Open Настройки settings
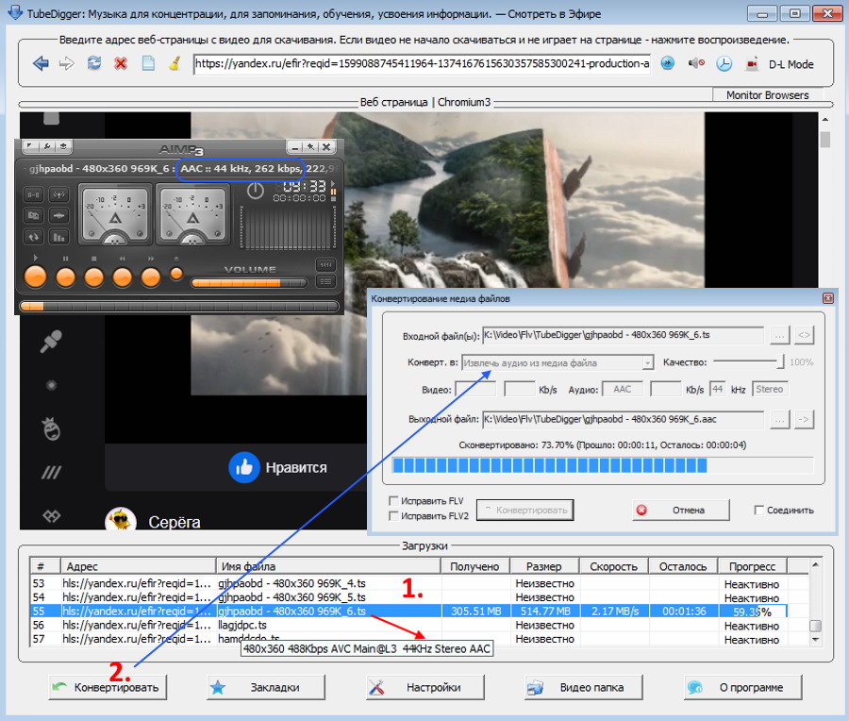 pyautogui.click(x=424, y=687)
